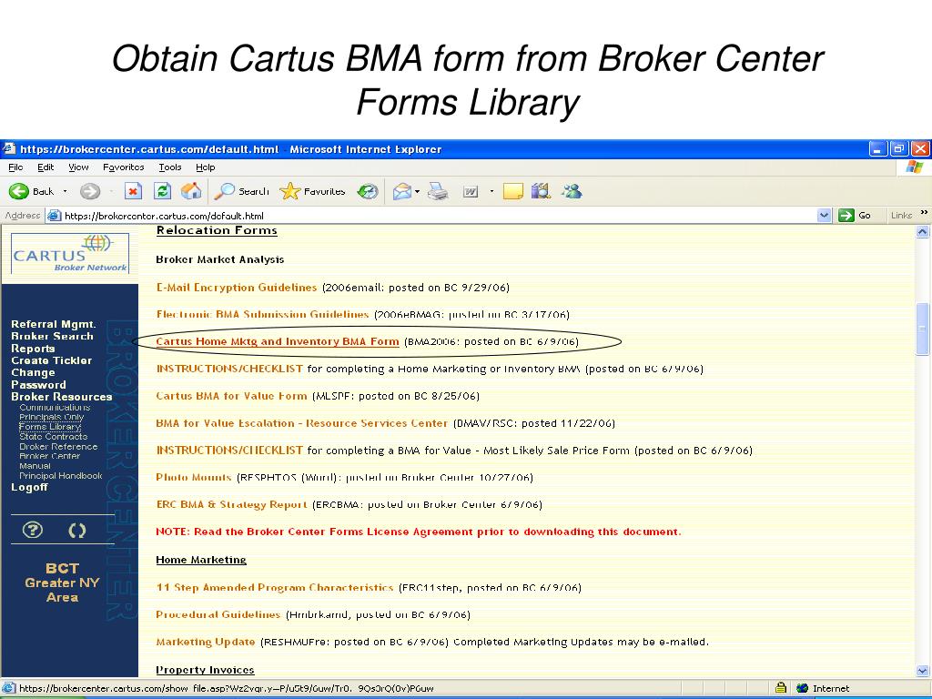
Task: Click the padlock security icon in status bar
Action: (x=780, y=688)
